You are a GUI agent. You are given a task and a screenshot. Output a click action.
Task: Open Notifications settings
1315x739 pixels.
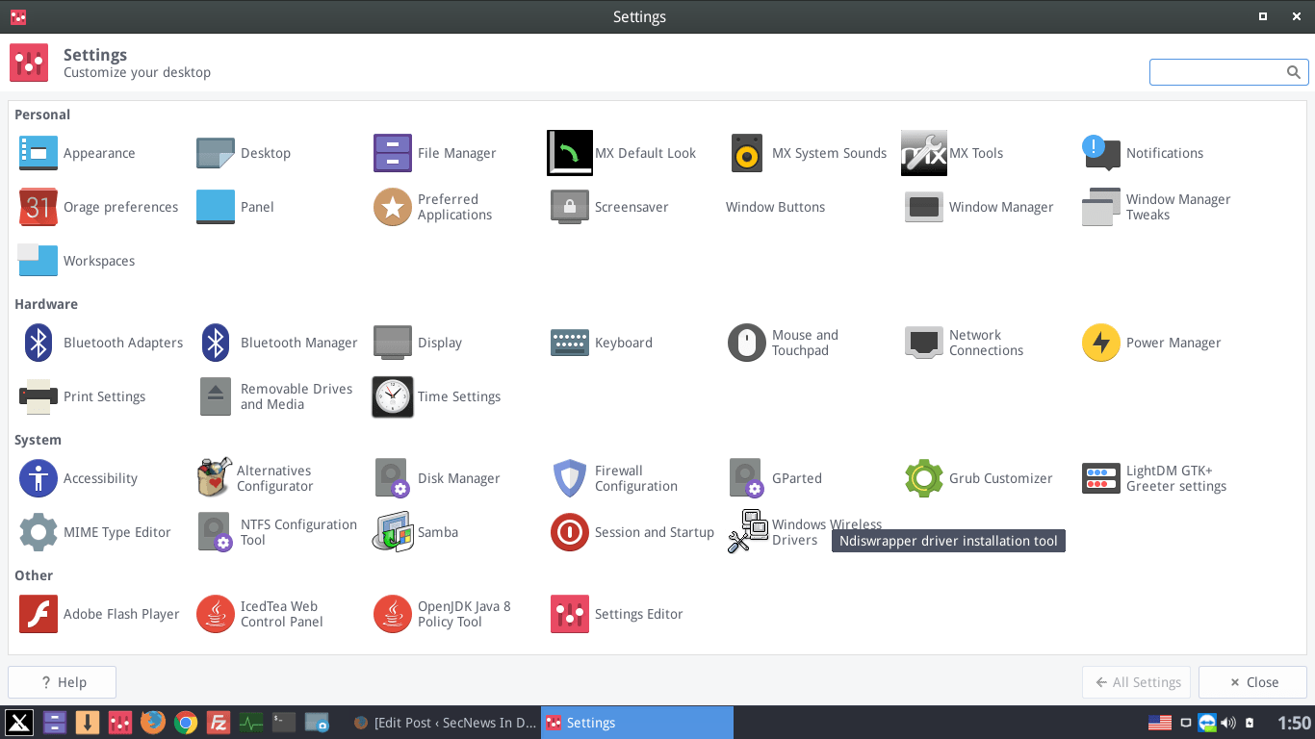click(1101, 153)
